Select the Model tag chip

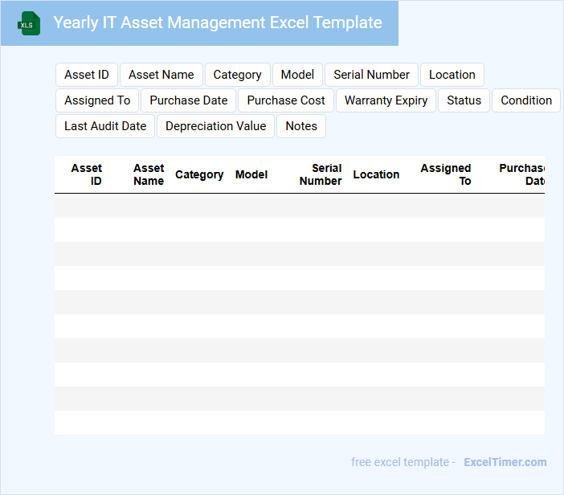[297, 75]
